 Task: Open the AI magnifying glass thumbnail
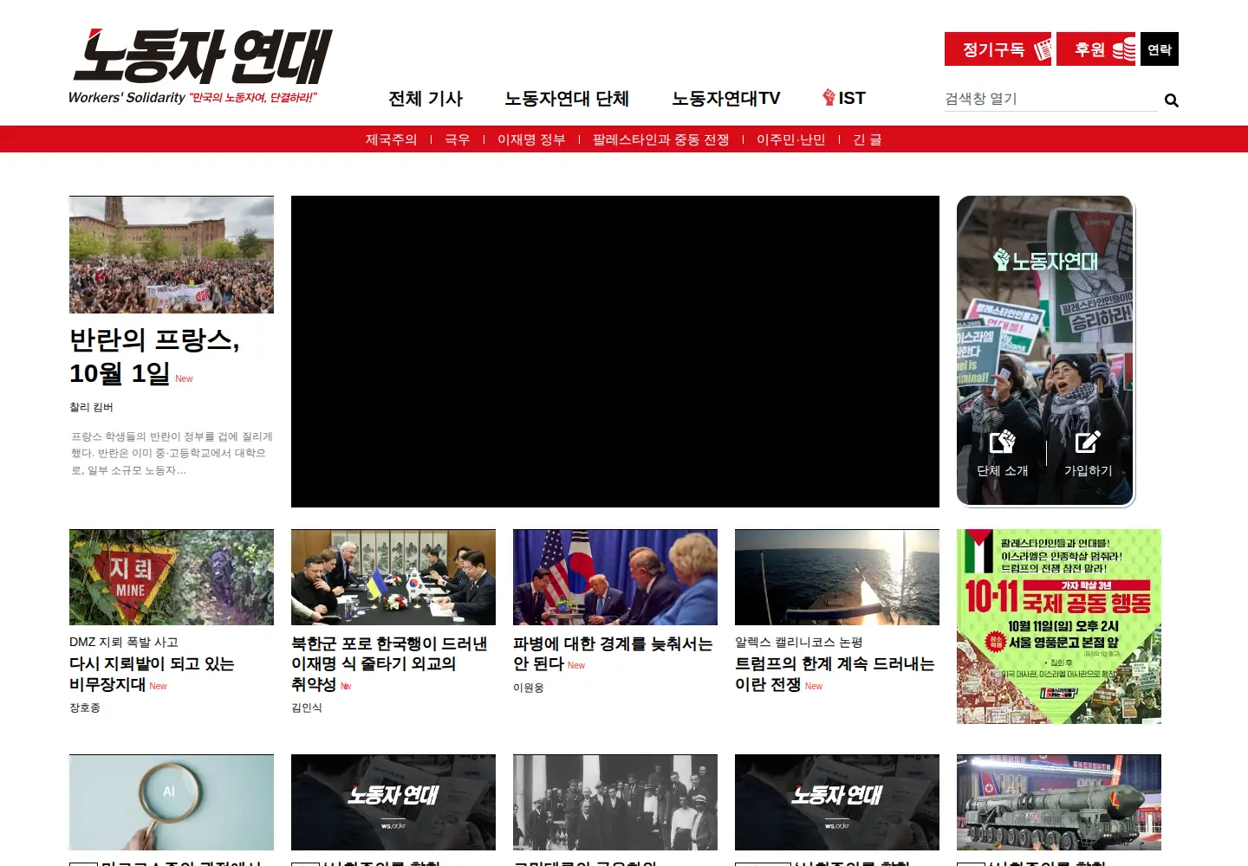pyautogui.click(x=172, y=802)
